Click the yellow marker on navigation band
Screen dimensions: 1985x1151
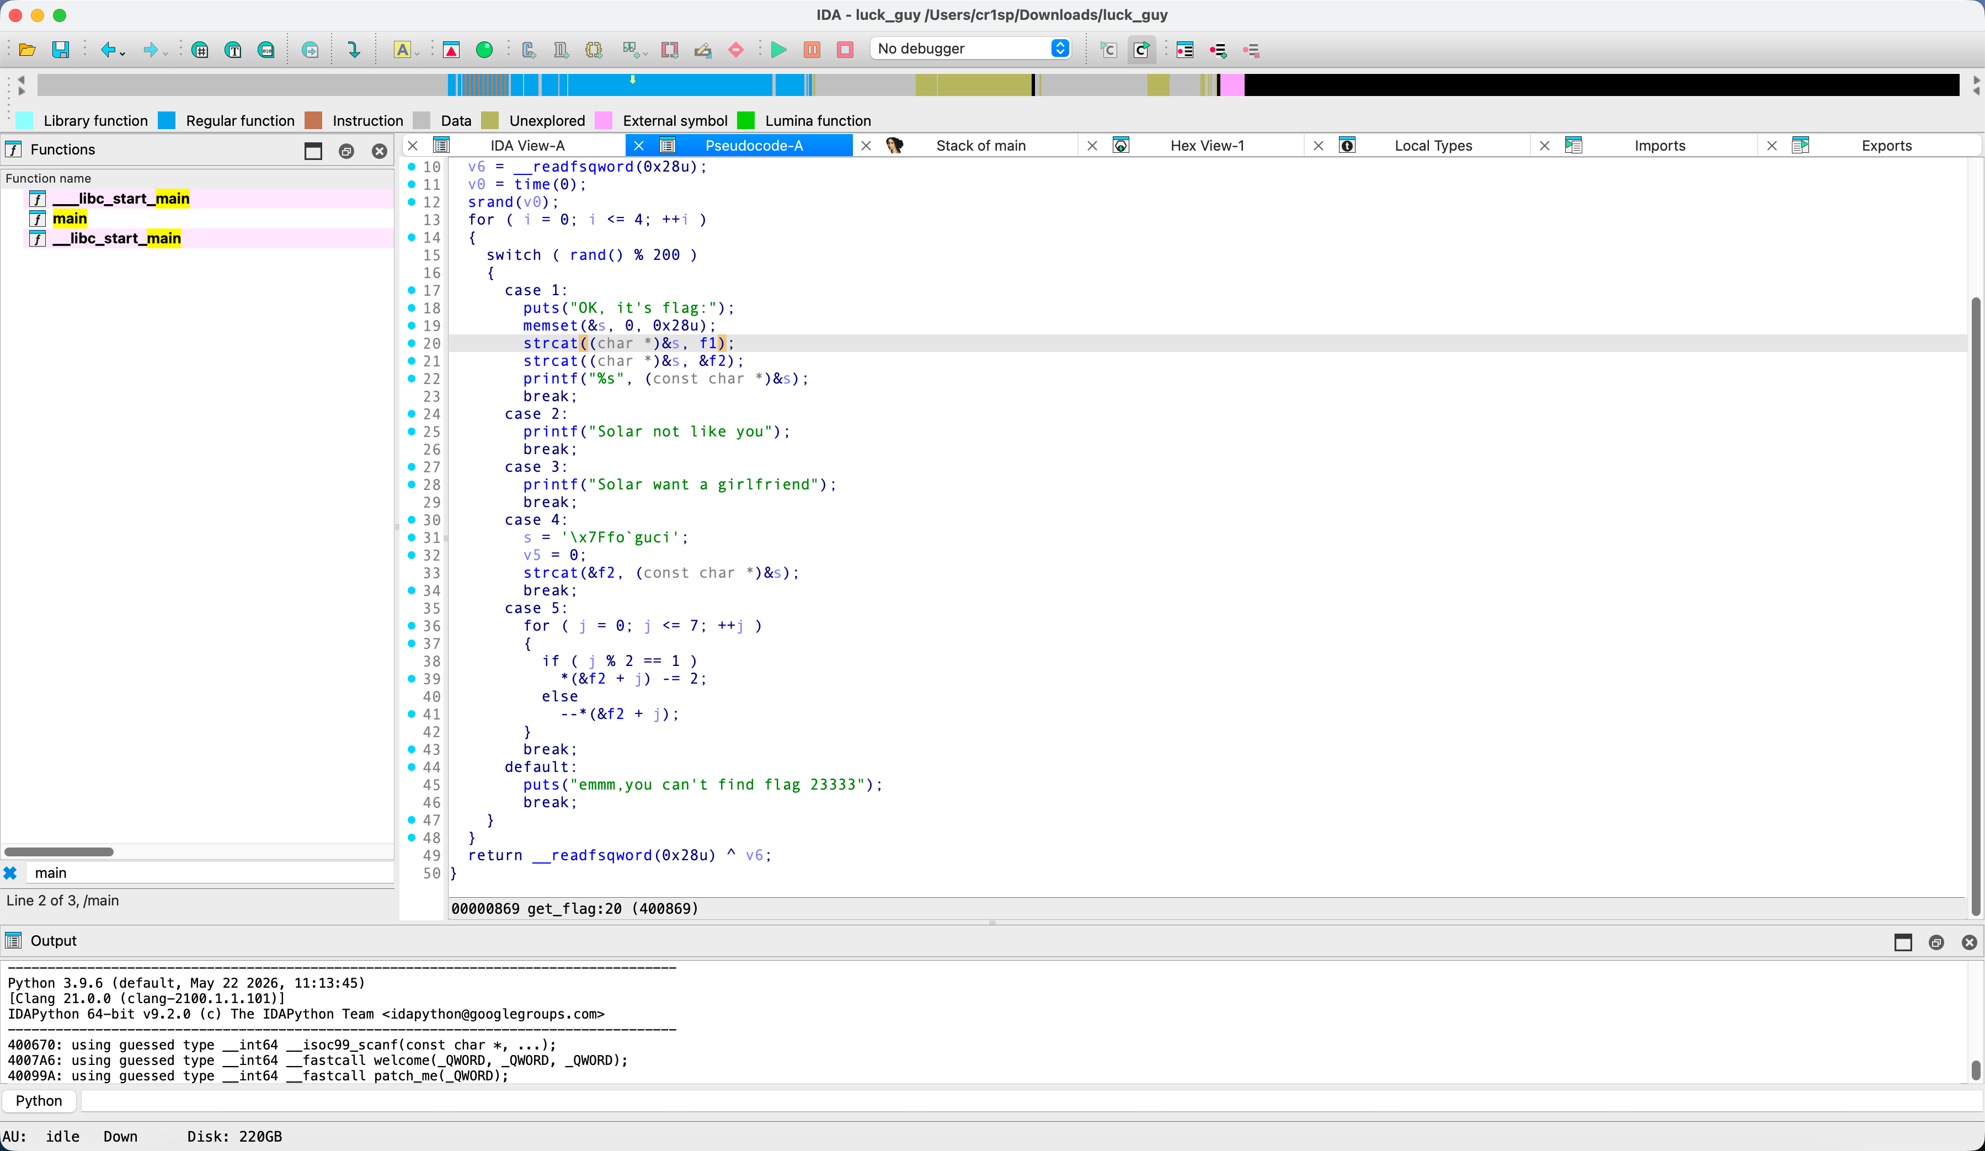tap(633, 79)
